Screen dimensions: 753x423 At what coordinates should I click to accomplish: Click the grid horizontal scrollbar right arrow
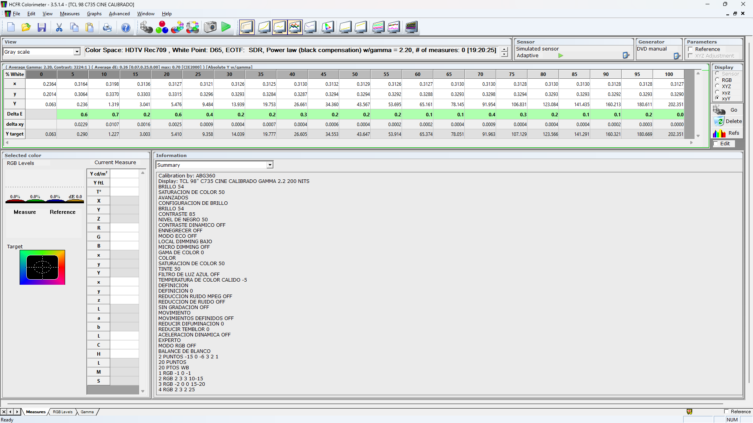coord(691,143)
